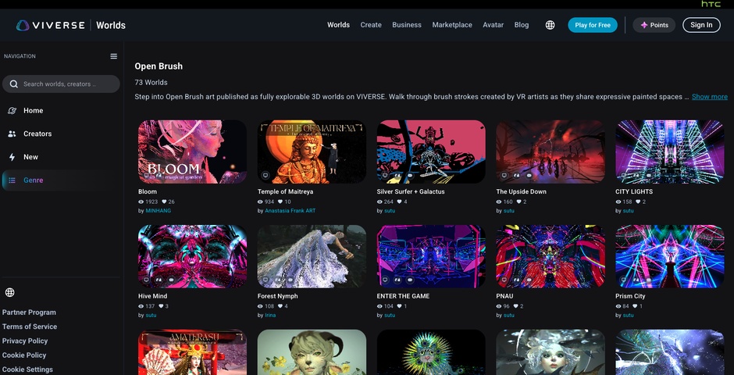Click the Prism City title text

pyautogui.click(x=630, y=296)
